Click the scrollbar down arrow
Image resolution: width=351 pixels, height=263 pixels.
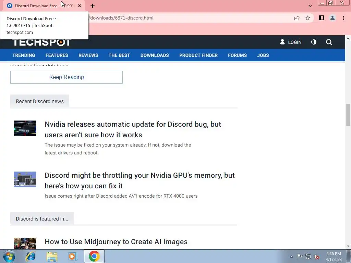coord(348,247)
